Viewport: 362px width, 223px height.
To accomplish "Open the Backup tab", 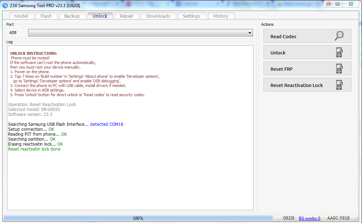I will tap(72, 16).
